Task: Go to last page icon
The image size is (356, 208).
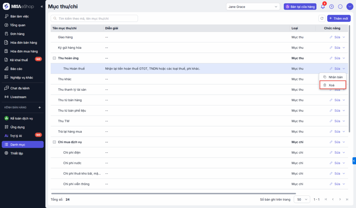Action: [347, 199]
